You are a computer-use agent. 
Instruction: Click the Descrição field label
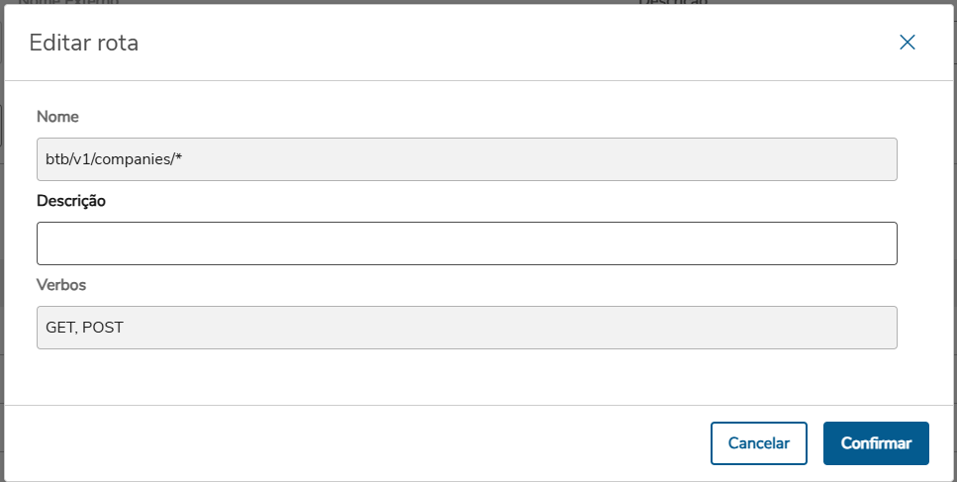pyautogui.click(x=71, y=201)
